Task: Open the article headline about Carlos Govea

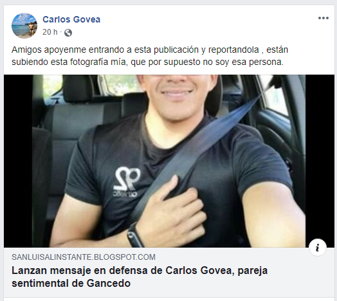Action: click(140, 277)
